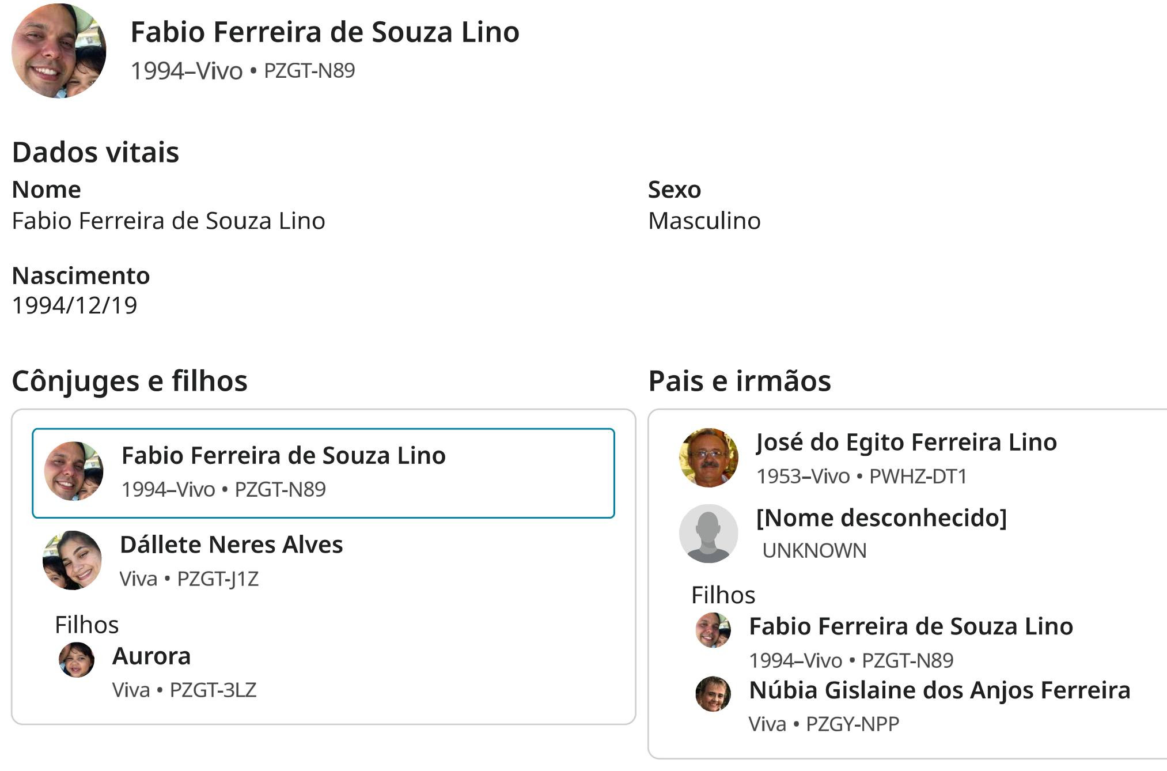Click the ID PZGT-J1Z below Dállete's name
The height and width of the screenshot is (771, 1167).
point(218,579)
